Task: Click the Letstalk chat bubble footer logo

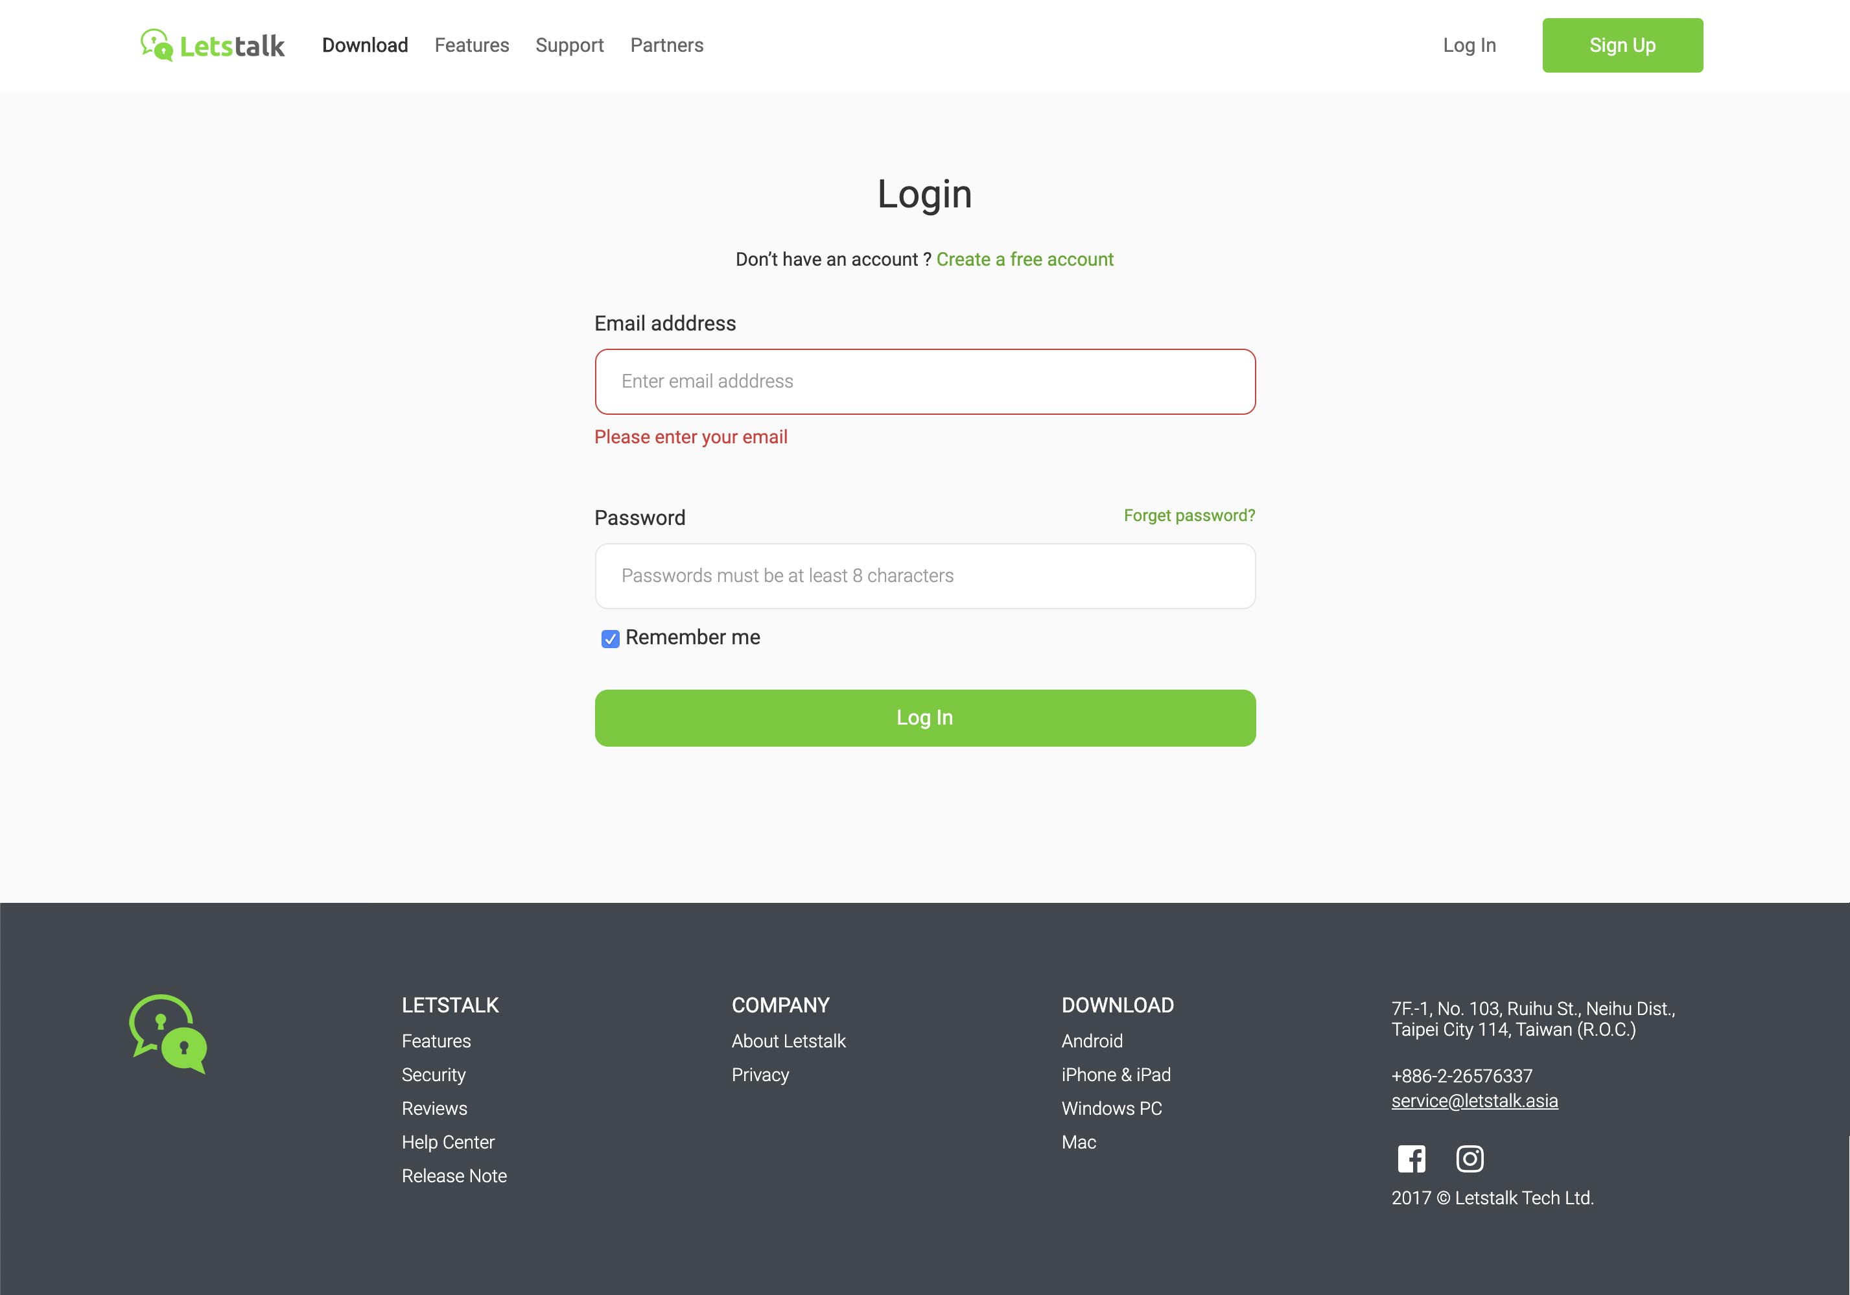Action: [169, 1034]
